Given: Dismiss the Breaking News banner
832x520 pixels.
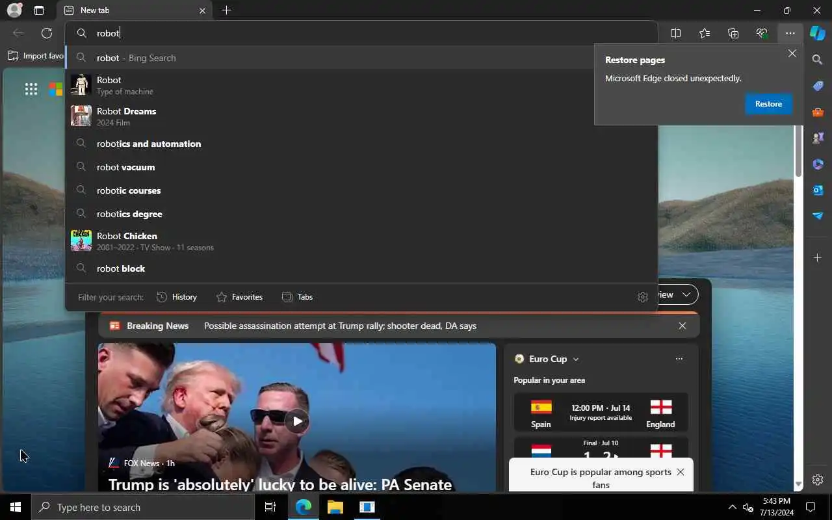Looking at the screenshot, I should tap(682, 326).
